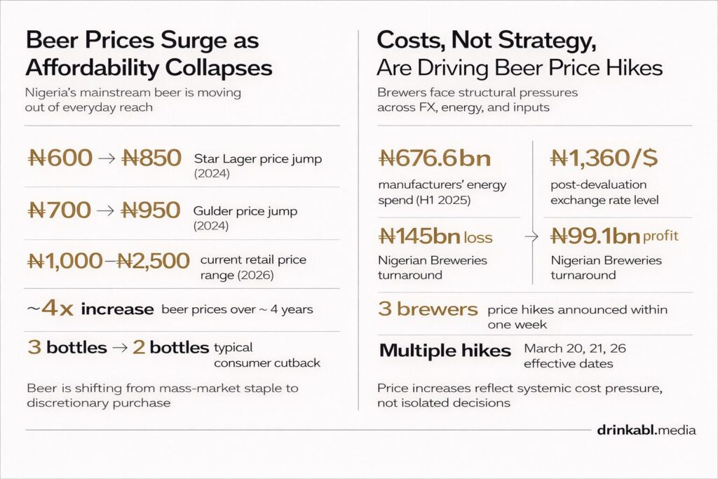Click the "Star Lager price jump" label
The height and width of the screenshot is (479, 718).
click(257, 159)
